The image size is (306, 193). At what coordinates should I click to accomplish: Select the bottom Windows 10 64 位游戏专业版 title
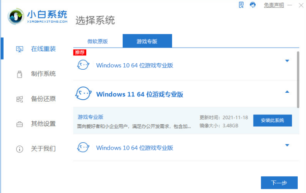pos(135,148)
